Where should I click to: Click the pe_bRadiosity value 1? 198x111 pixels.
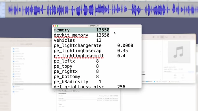point(100,82)
